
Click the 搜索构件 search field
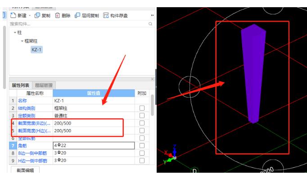pyautogui.click(x=79, y=24)
